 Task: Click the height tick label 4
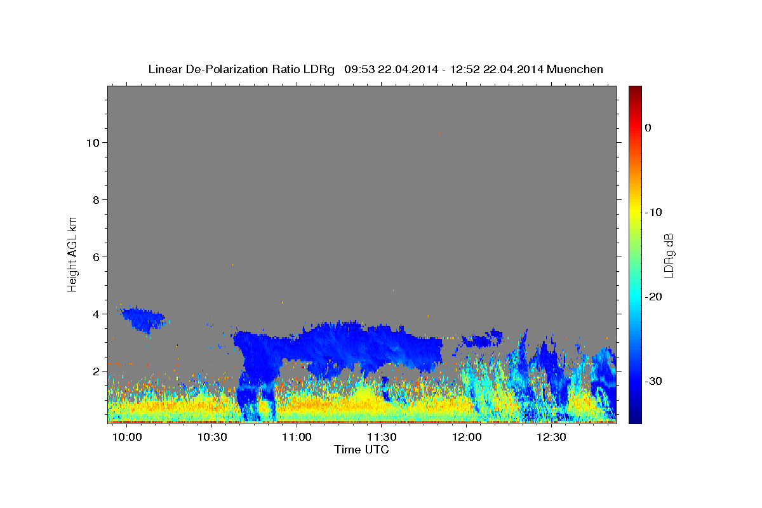(96, 314)
